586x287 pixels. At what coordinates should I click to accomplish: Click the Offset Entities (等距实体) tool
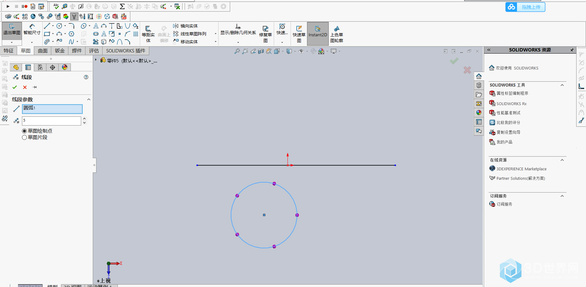148,34
